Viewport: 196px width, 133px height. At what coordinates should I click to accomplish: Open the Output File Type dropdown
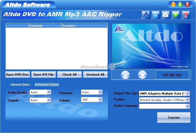point(188,93)
